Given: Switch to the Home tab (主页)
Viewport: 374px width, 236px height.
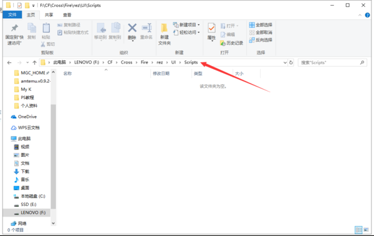Looking at the screenshot, I should (31, 15).
